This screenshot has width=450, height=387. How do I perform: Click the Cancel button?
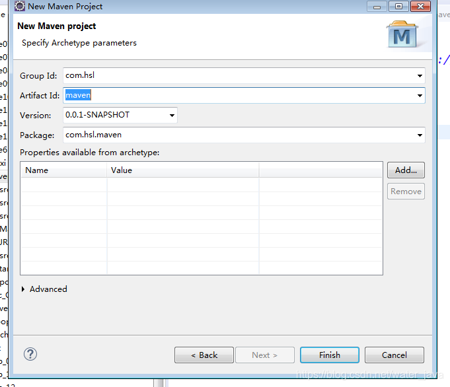coord(394,355)
